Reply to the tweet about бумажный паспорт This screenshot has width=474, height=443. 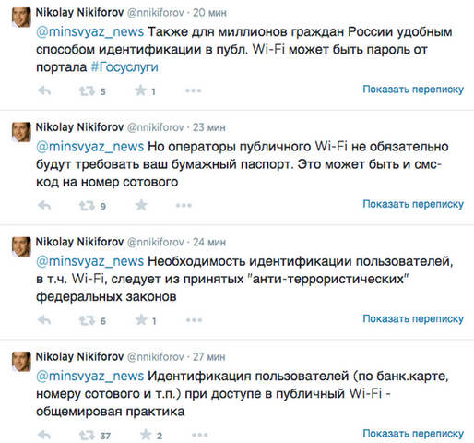click(x=44, y=205)
